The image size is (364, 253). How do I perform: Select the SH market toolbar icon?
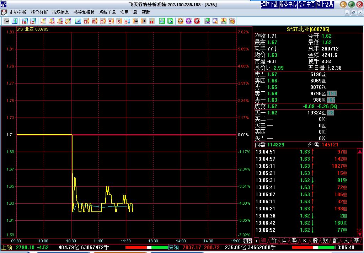tap(25, 21)
